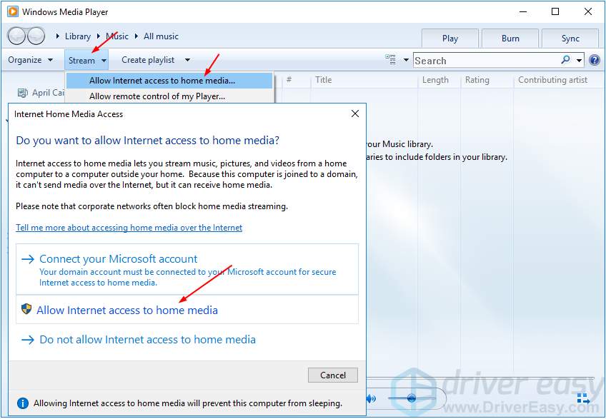The width and height of the screenshot is (606, 419).
Task: Expand the Library breadcrumb arrow
Action: 58,36
